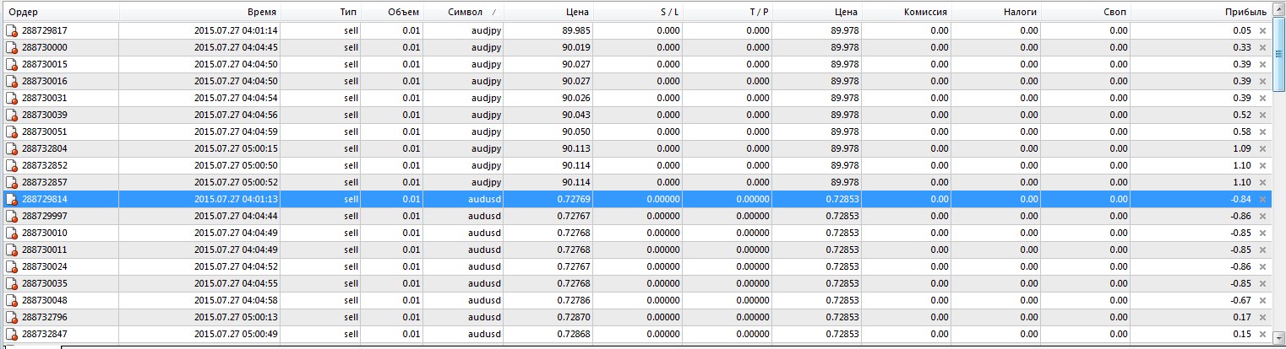
Task: Click the order icon for order 288729817
Action: click(12, 30)
